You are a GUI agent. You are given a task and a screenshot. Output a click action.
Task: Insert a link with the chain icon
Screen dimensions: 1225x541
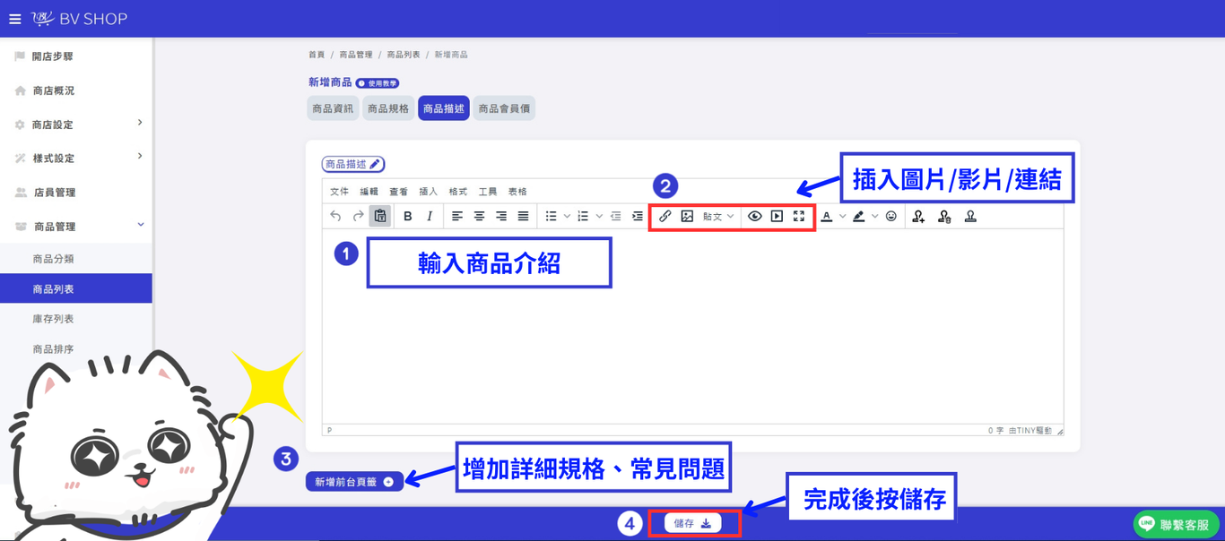tap(665, 216)
